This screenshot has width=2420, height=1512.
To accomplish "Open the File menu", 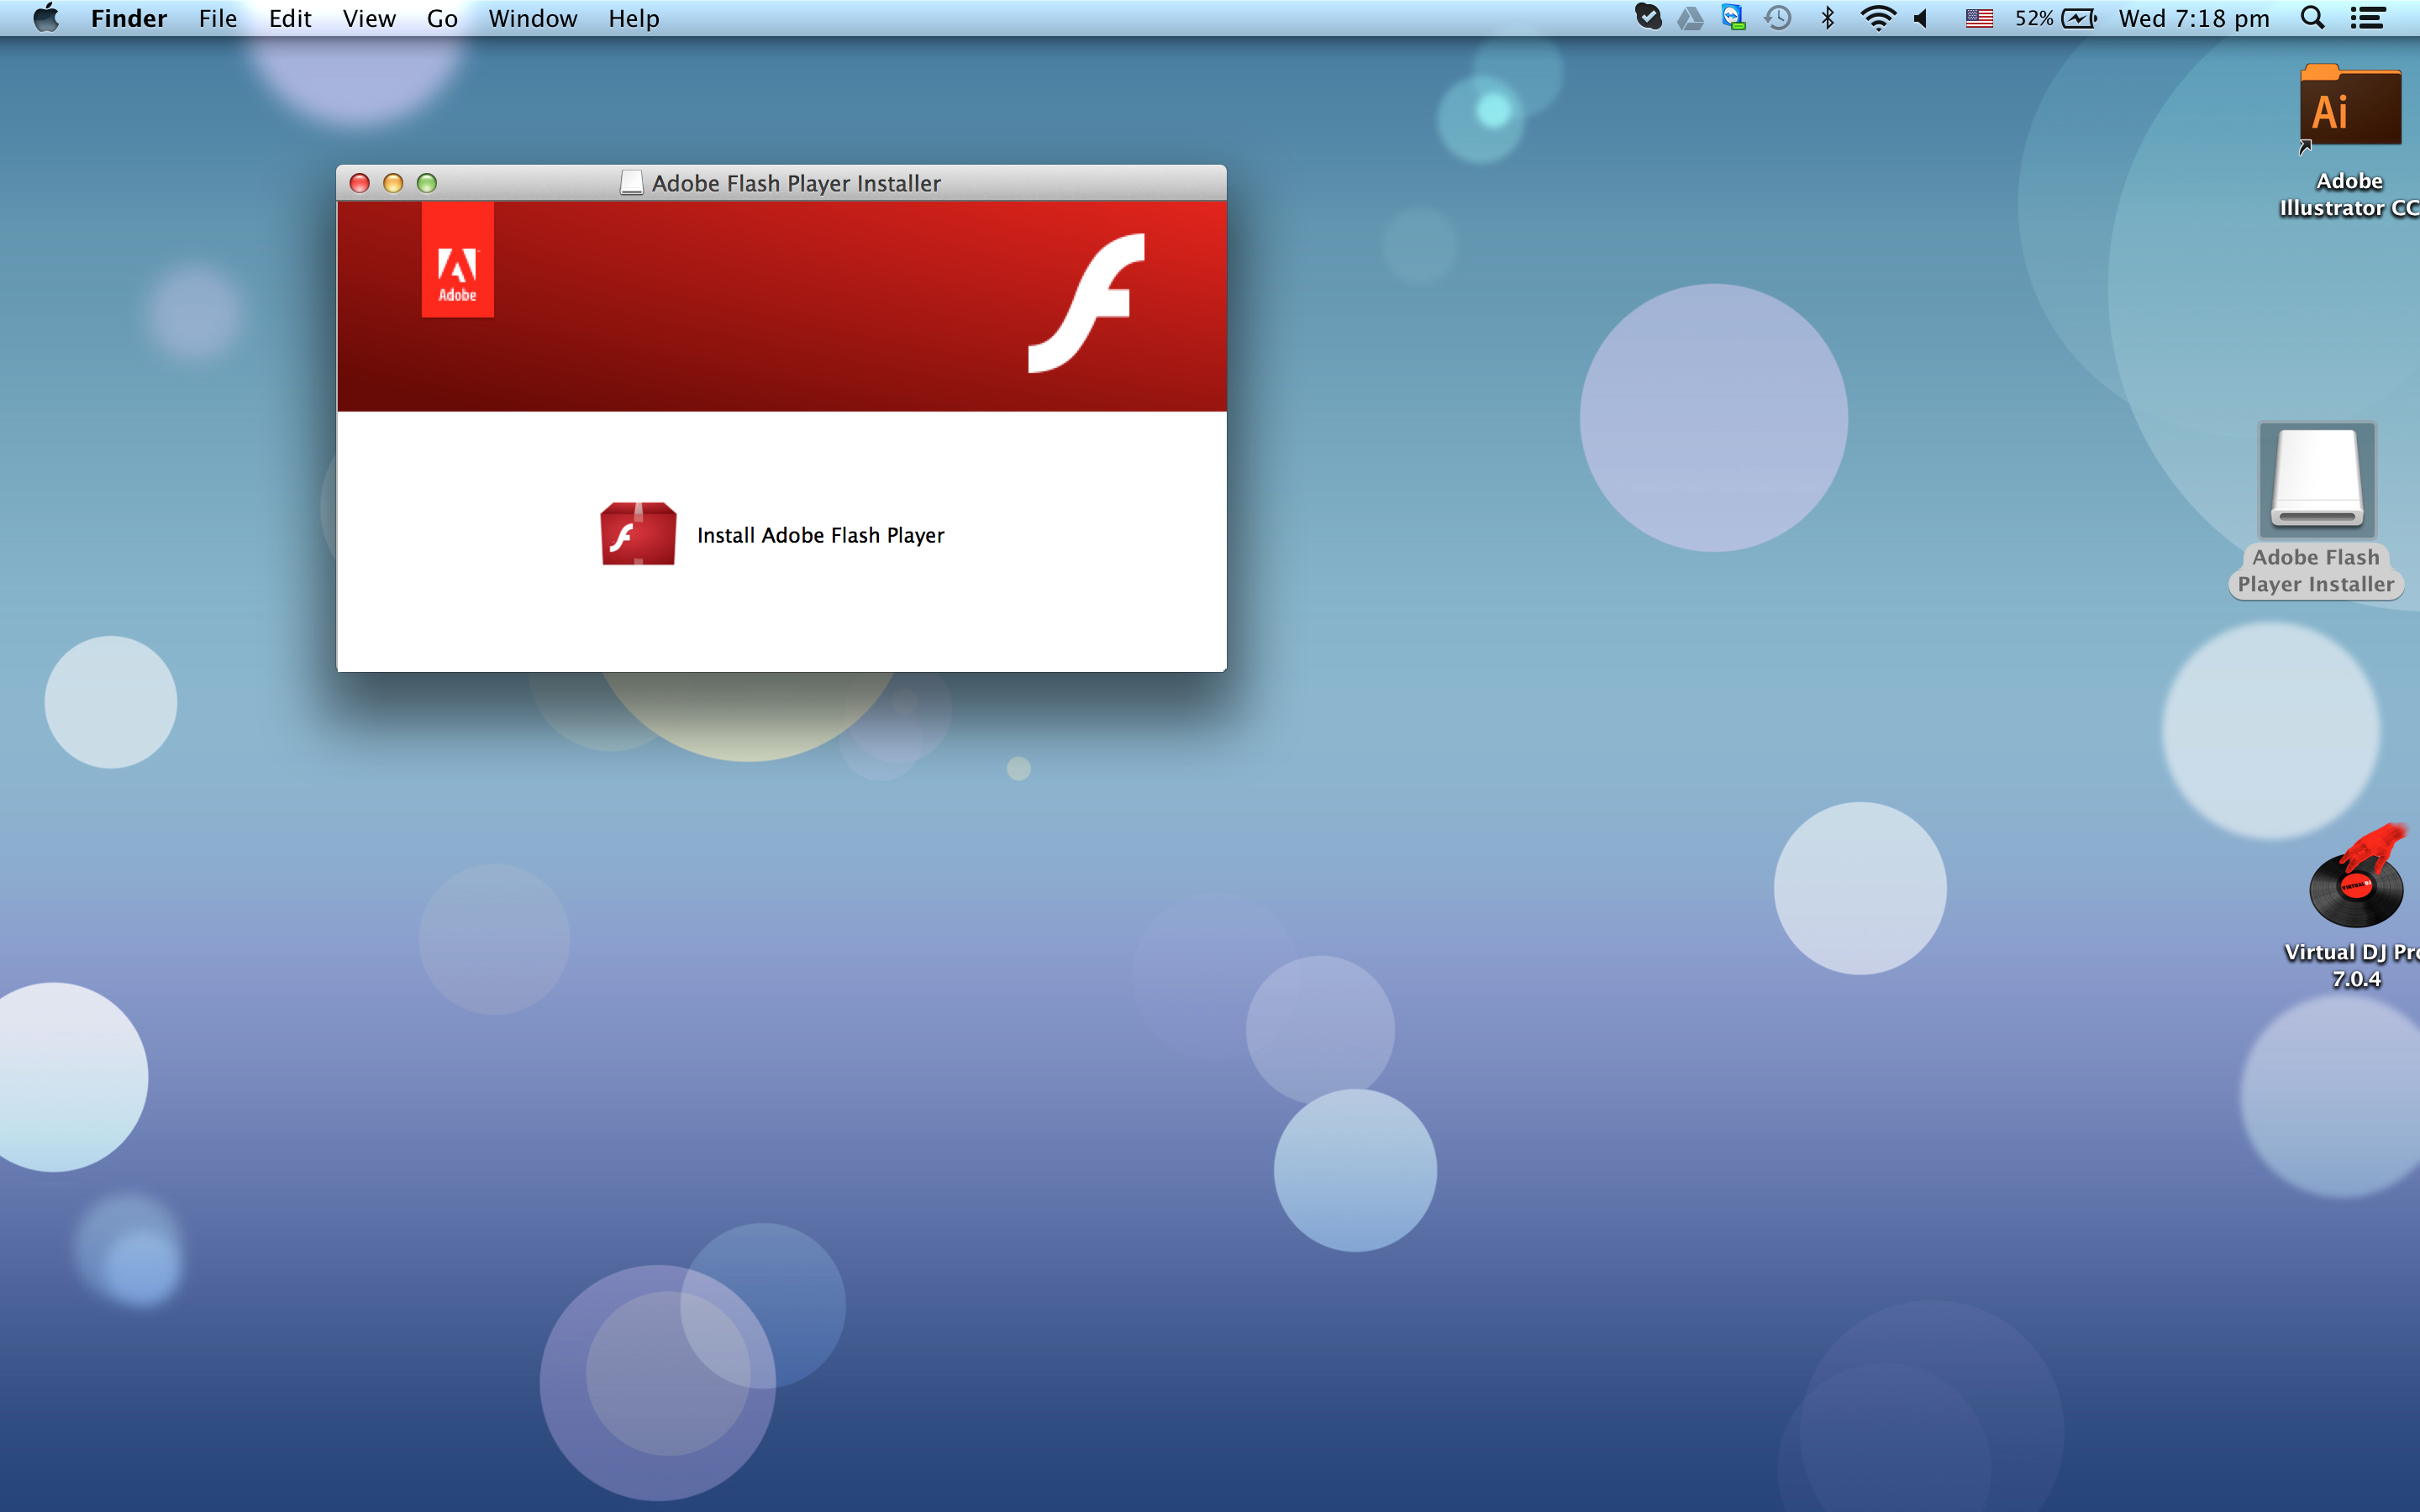I will coord(217,18).
